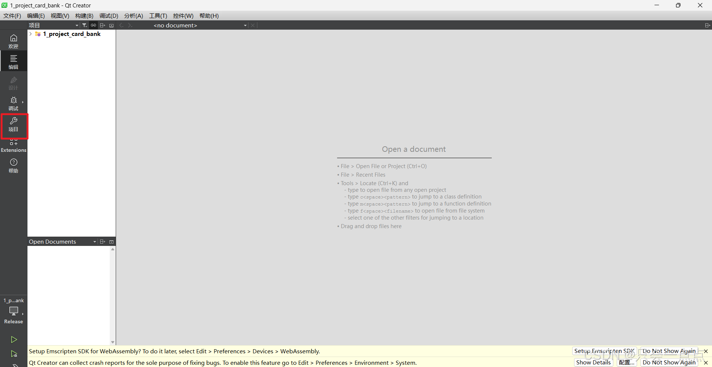Click Do Not Show Again for crash reports
Image resolution: width=712 pixels, height=367 pixels.
point(669,362)
